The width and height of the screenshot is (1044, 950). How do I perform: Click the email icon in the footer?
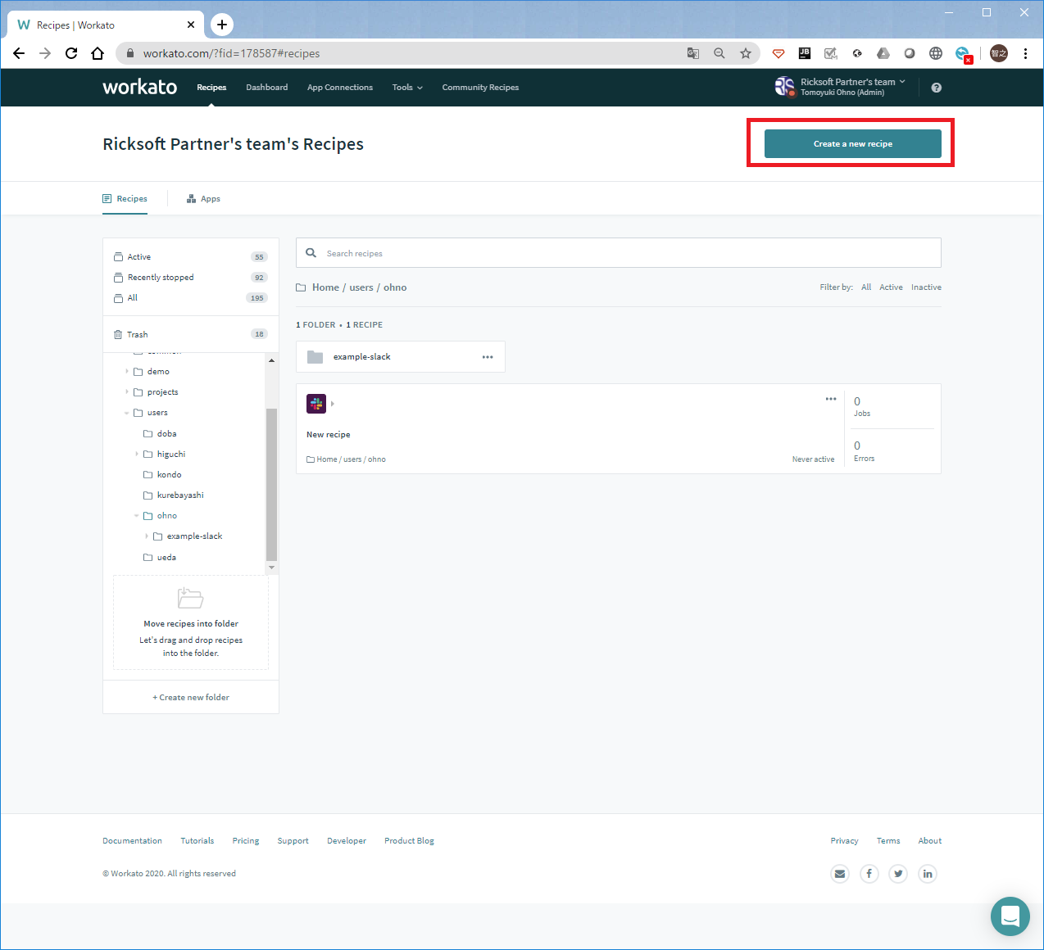click(840, 874)
